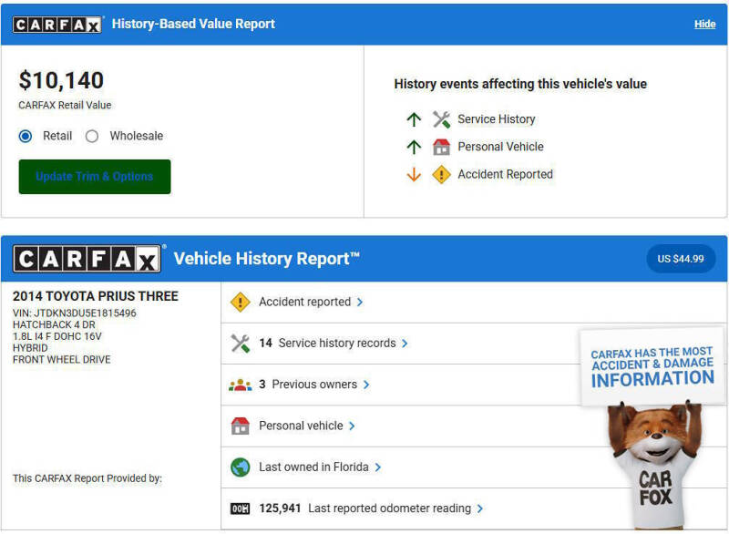This screenshot has height=534, width=729.
Task: Click the warning icon beside Accident reported row
Action: [x=240, y=302]
